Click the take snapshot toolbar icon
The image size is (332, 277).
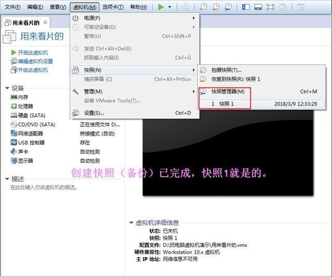click(203, 7)
